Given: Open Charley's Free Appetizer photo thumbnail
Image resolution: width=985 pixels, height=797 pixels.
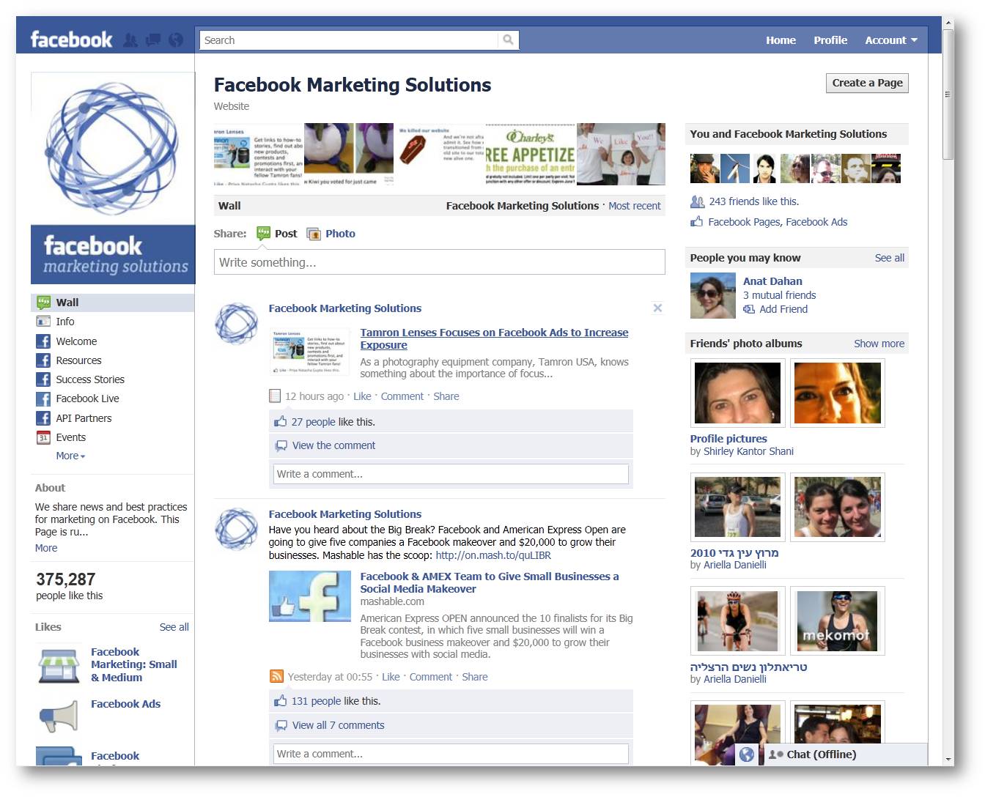Looking at the screenshot, I should [531, 154].
